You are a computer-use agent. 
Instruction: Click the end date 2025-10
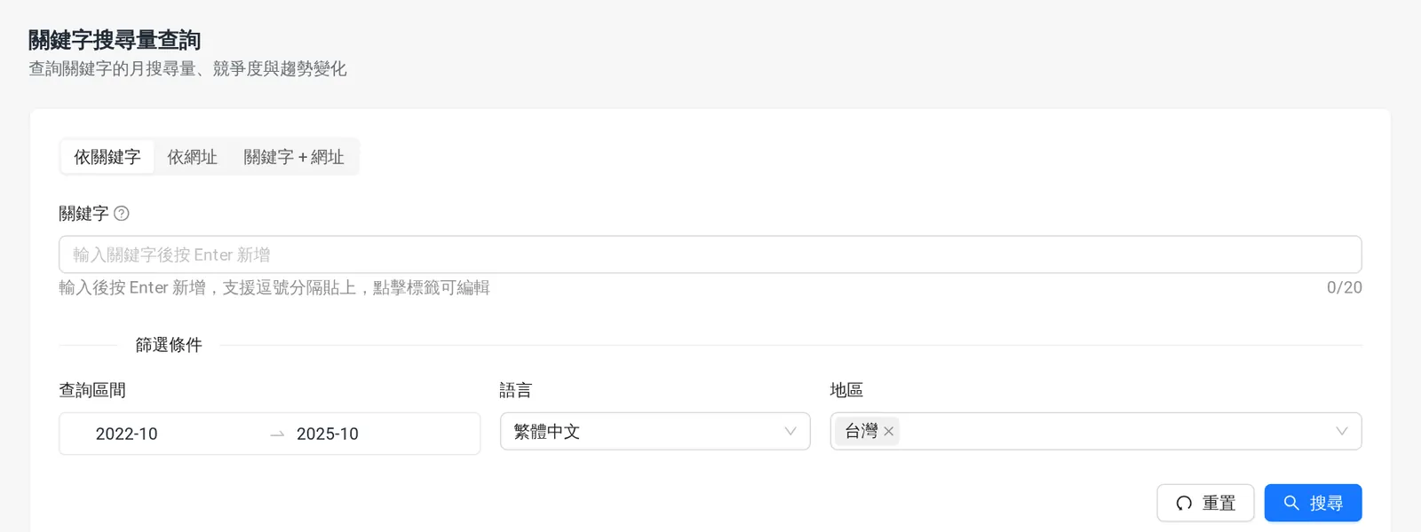pos(328,434)
